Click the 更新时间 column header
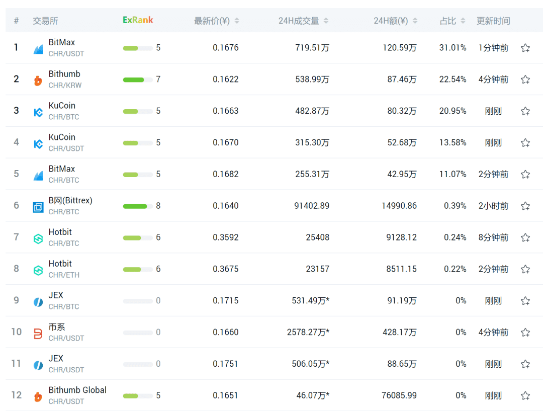 493,21
